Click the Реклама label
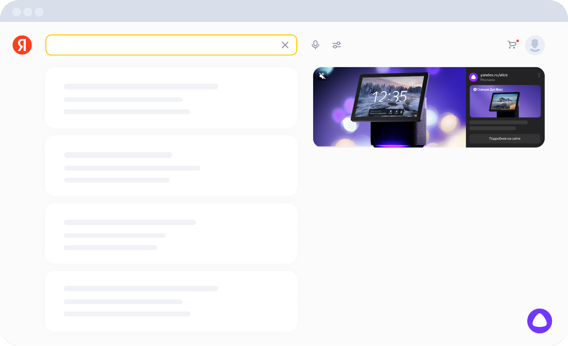Viewport: 568px width, 346px height. click(487, 80)
